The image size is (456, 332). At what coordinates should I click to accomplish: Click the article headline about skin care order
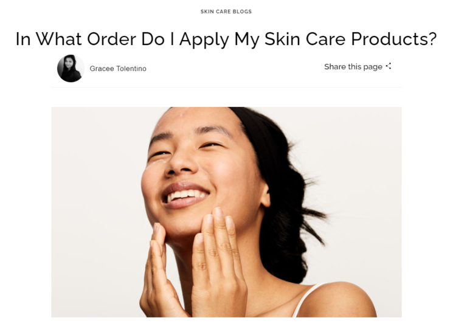[226, 39]
